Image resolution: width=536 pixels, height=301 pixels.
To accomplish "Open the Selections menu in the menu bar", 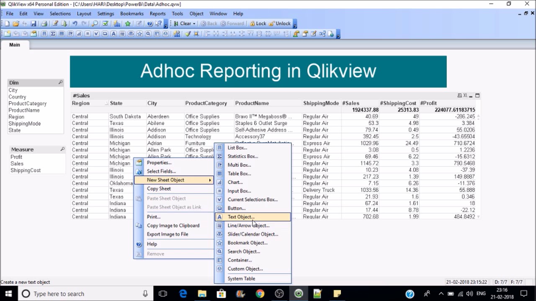I will [60, 14].
